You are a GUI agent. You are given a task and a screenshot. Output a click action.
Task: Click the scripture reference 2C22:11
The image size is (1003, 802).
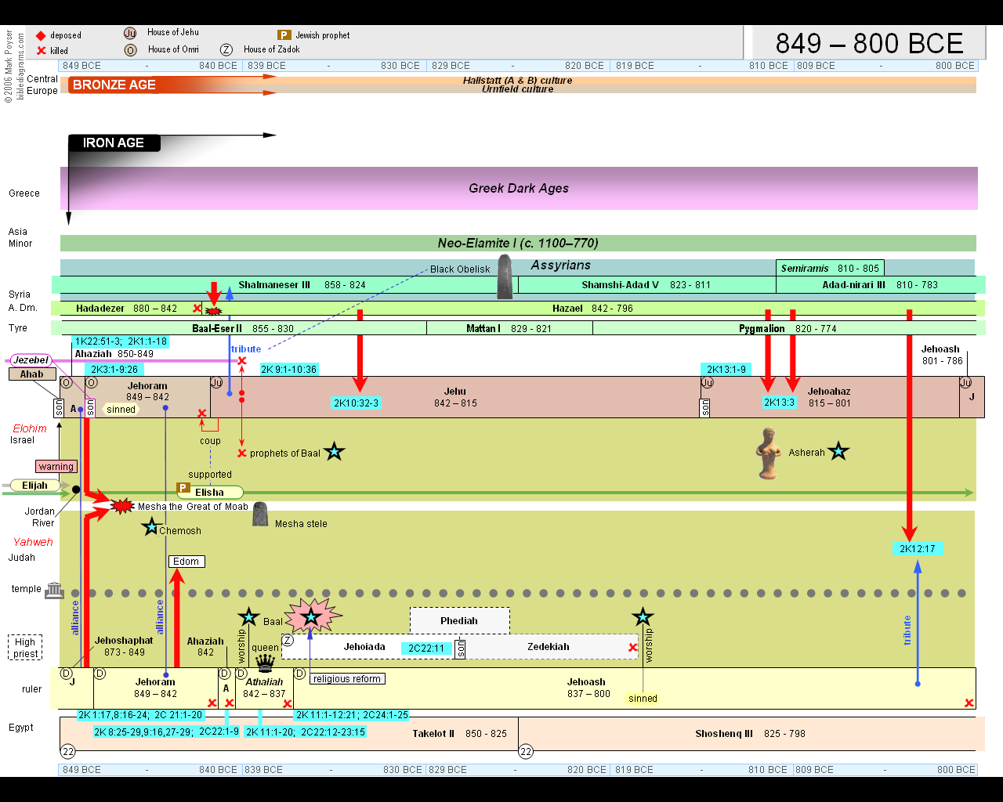coord(425,648)
